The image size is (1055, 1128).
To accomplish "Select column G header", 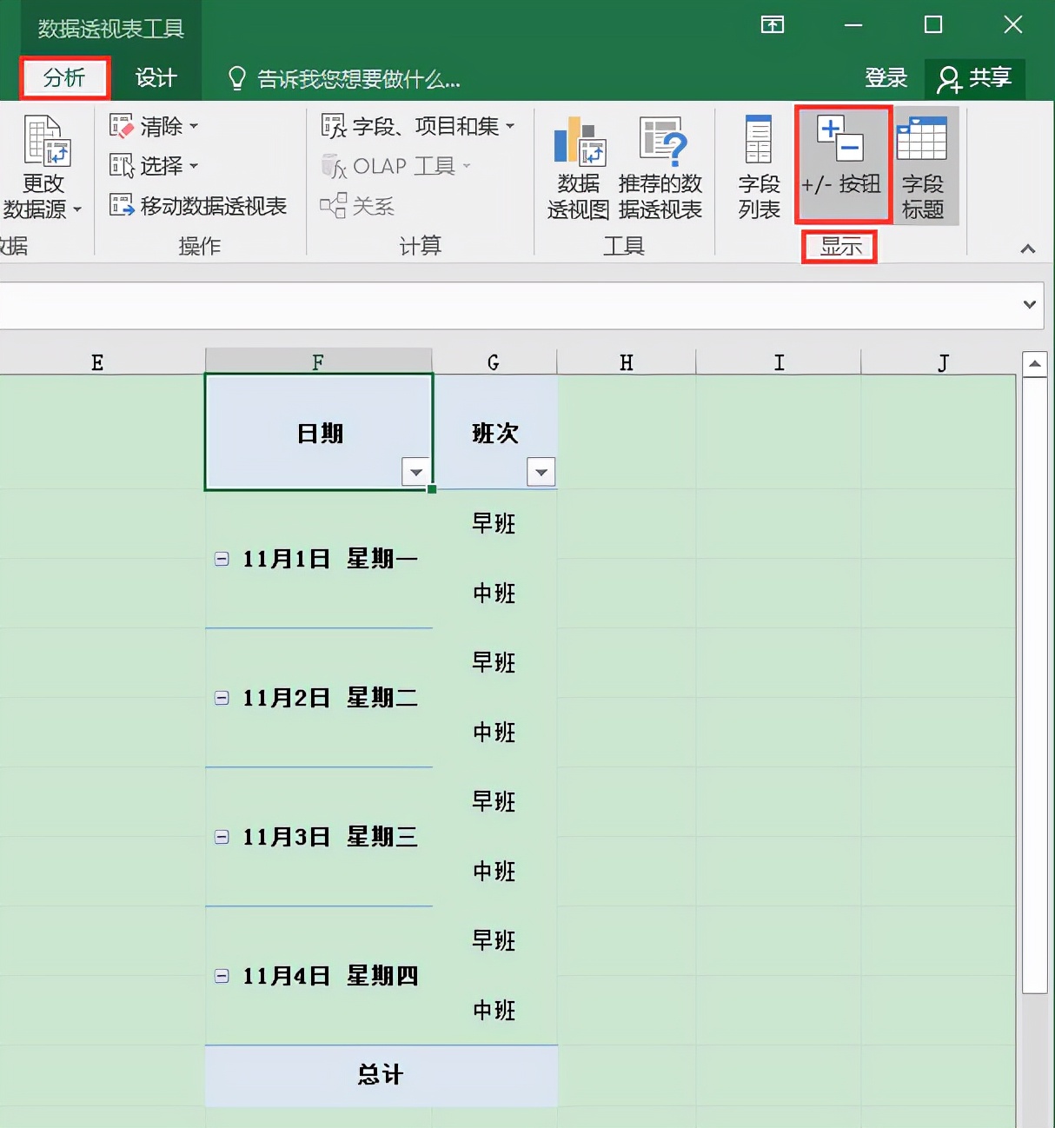I will [x=494, y=362].
